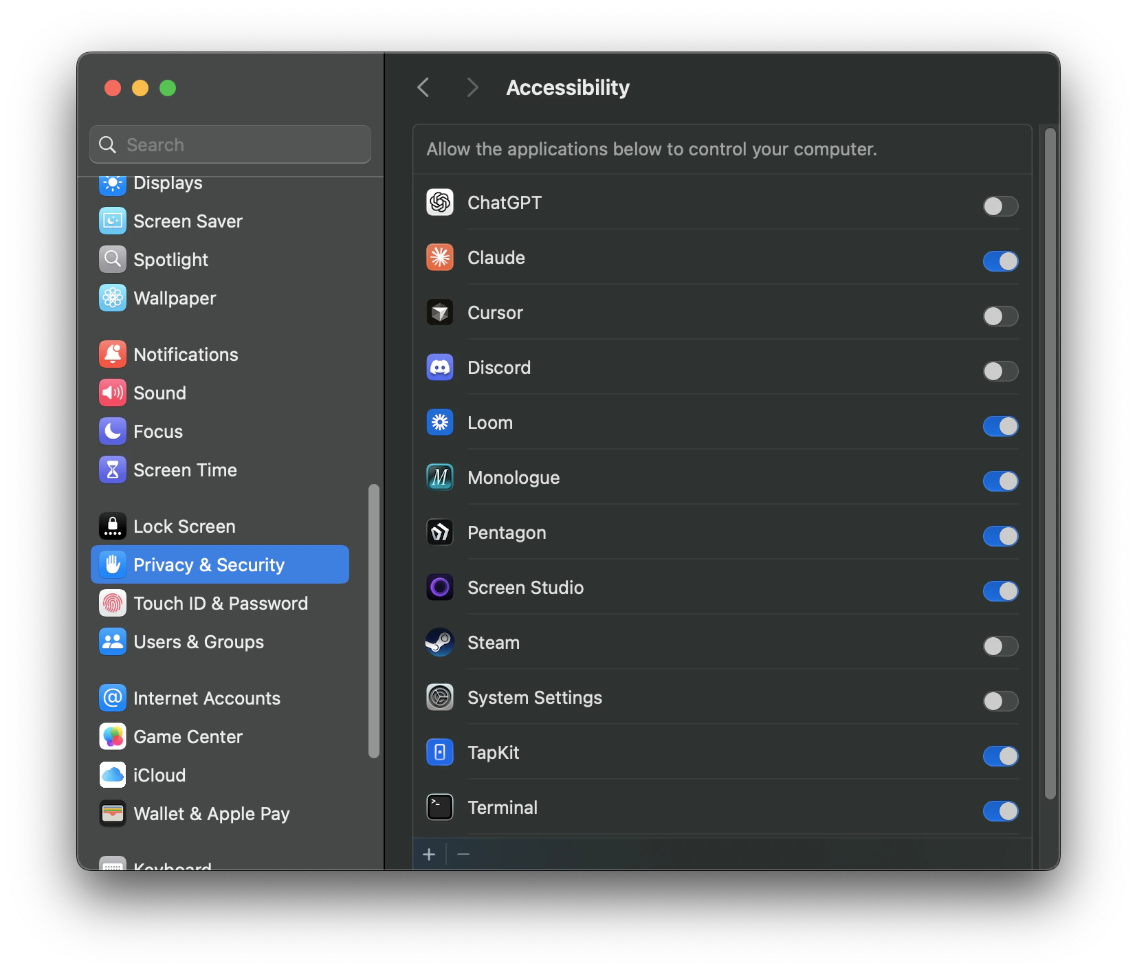
Task: Click the TapKit app icon
Action: coord(440,752)
